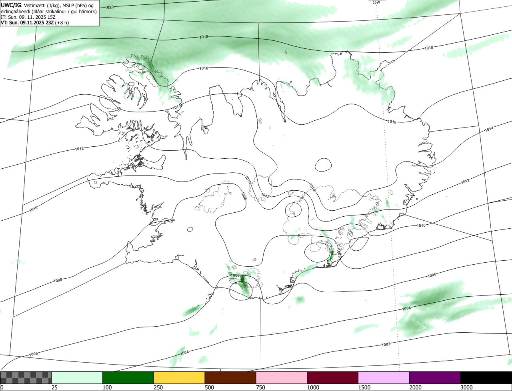
Task: Click the 'UWC/IG' title text
Action: tap(10, 5)
